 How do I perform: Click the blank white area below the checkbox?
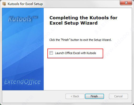(88, 74)
